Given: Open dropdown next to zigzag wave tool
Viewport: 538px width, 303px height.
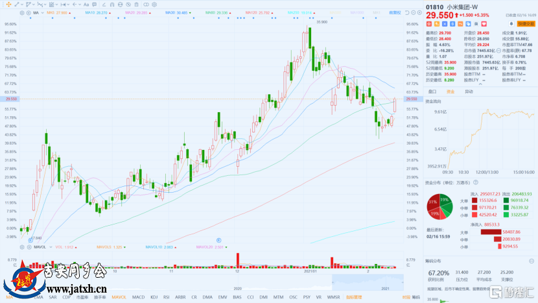Looking at the screenshot, I should (45, 5).
